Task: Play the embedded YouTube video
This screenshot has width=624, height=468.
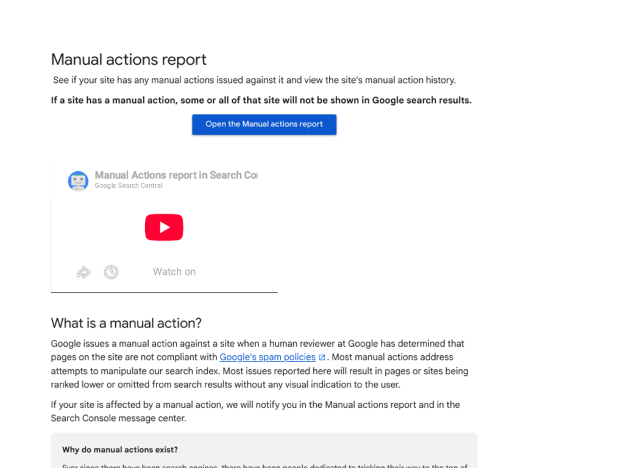Action: 164,227
